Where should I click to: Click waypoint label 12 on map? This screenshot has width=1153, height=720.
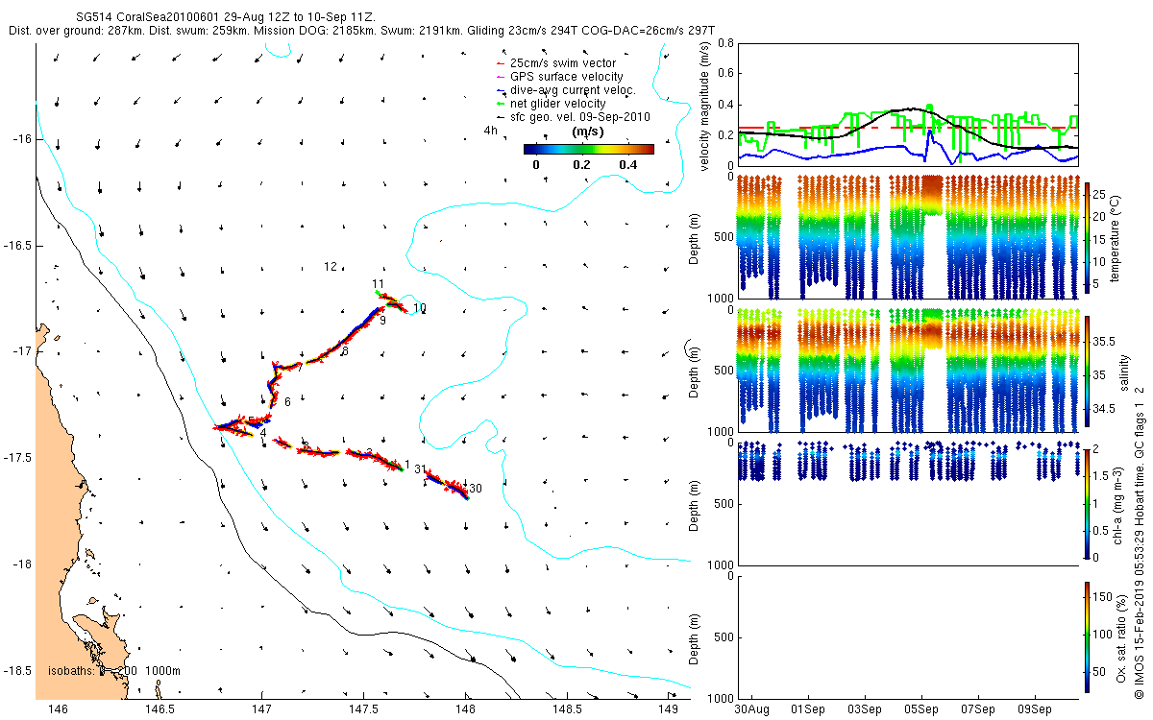pos(330,266)
